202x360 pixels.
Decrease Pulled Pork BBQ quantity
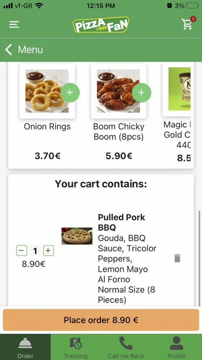22,251
